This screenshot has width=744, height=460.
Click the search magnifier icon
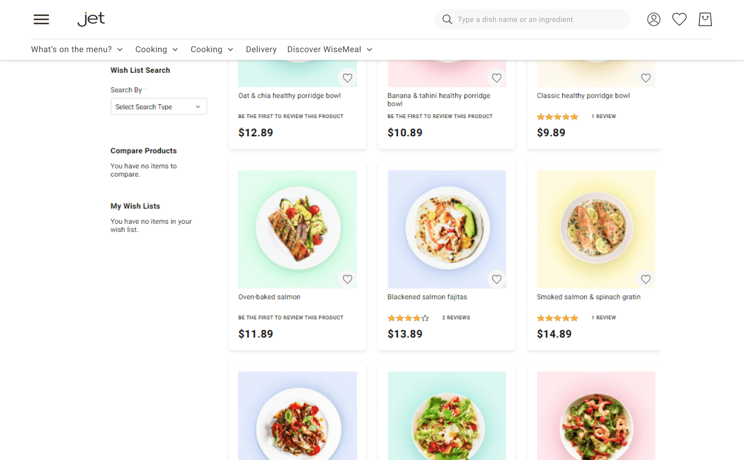(447, 20)
